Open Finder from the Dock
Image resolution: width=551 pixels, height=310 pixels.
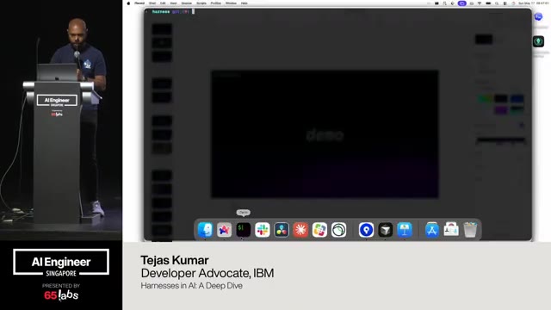(205, 230)
